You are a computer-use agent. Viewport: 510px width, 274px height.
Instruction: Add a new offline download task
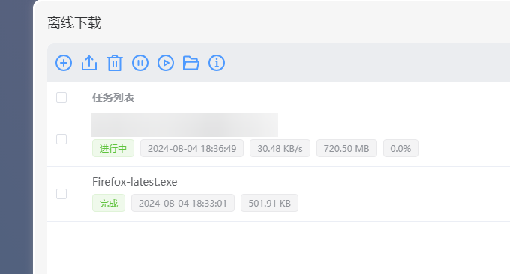tap(64, 63)
